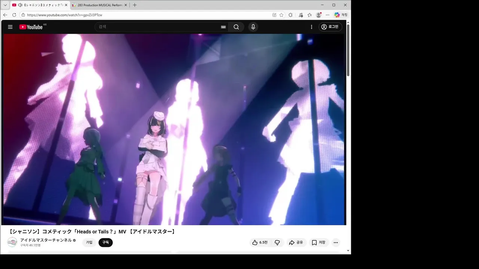Dislike the video thumbs-down
Viewport: 479px width, 269px height.
point(277,242)
